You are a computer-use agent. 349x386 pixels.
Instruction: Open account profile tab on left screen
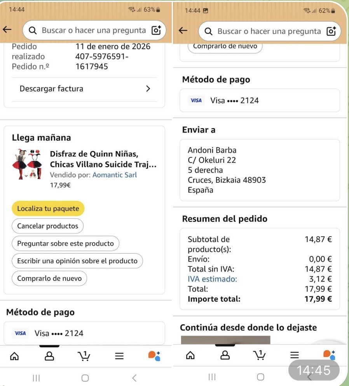click(49, 356)
